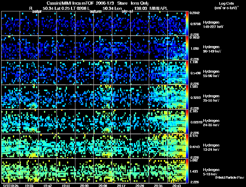The width and height of the screenshot is (246, 187).
Task: Click the '0.3203' colorbar value
Action: point(196,98)
